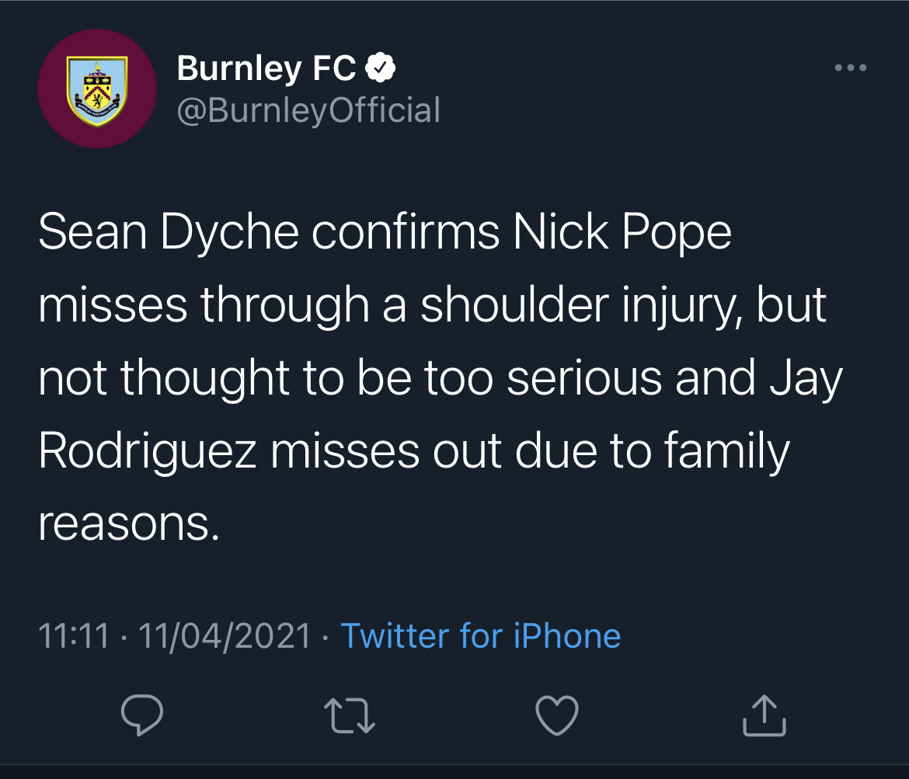The width and height of the screenshot is (909, 779).
Task: Click the 11:11 timestamp
Action: click(x=74, y=636)
